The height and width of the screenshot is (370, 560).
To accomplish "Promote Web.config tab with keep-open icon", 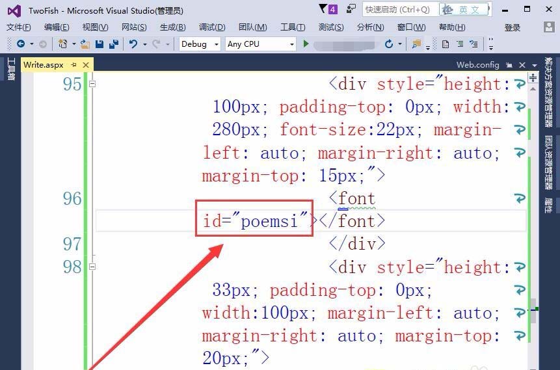I will (509, 65).
